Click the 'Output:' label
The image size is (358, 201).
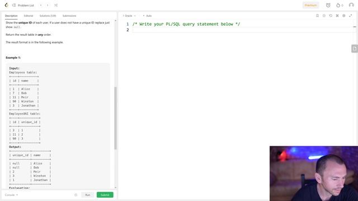tap(15, 147)
